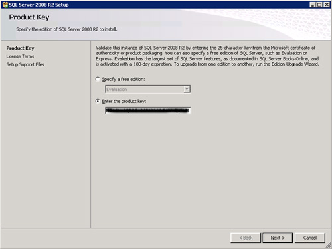The height and width of the screenshot is (249, 332).
Task: Select License Terms step in sidebar
Action: (x=20, y=56)
